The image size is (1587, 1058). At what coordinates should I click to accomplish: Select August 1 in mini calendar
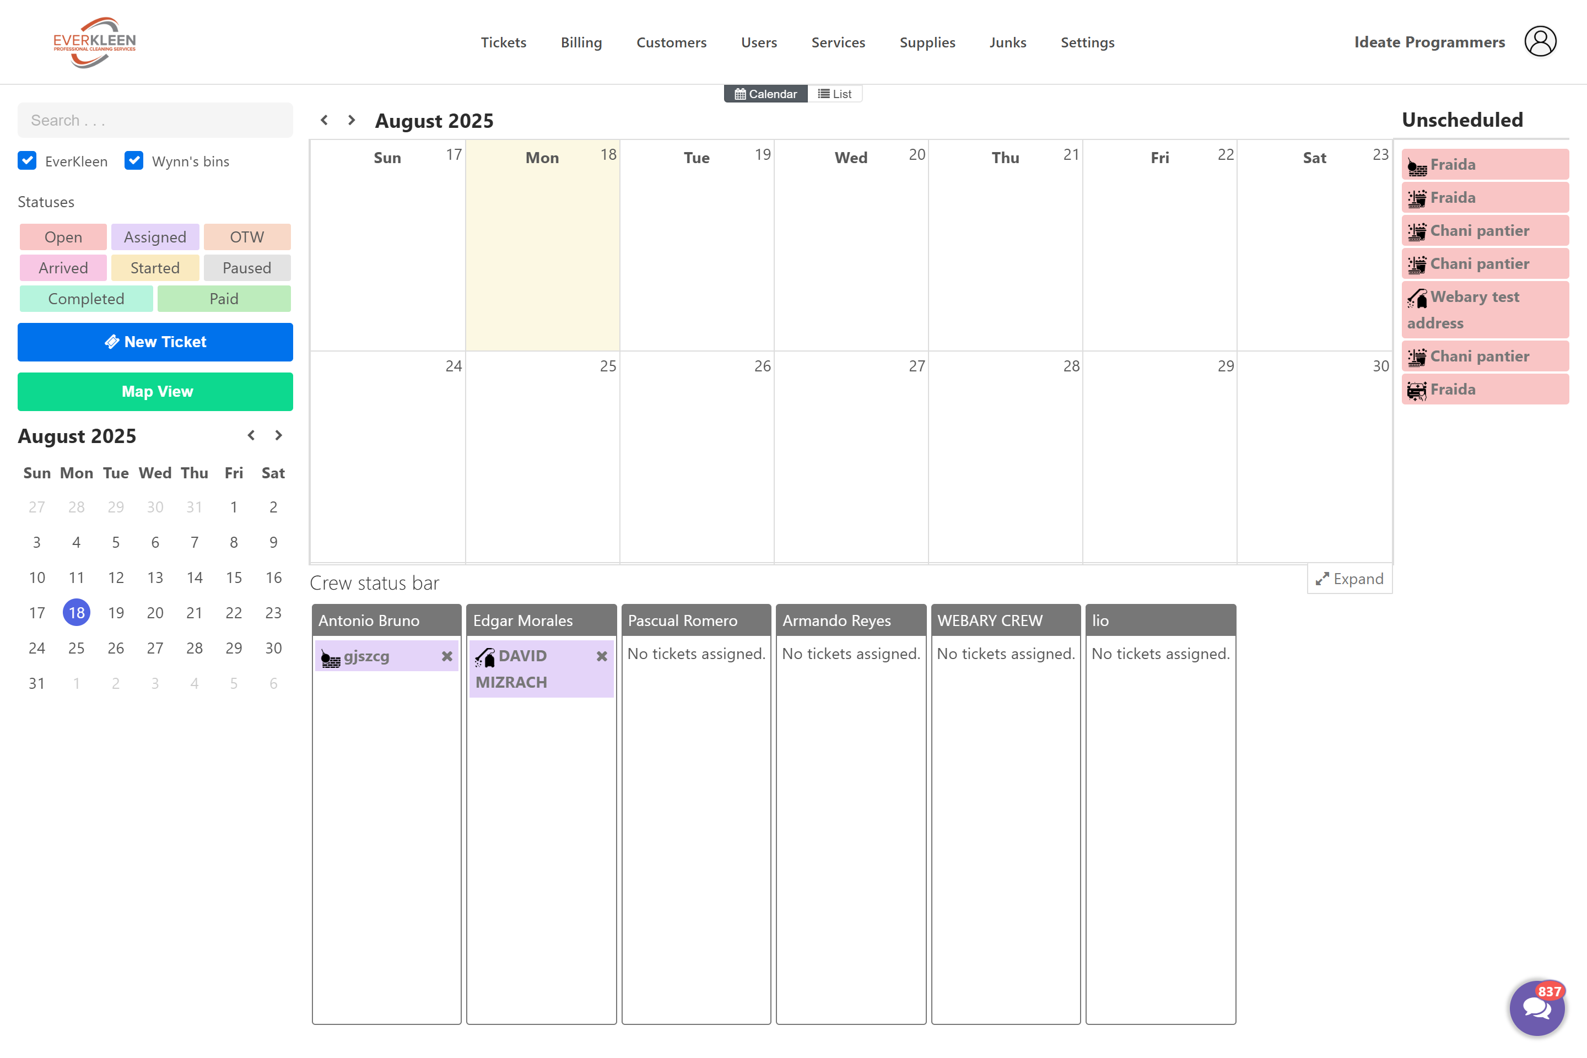click(x=234, y=507)
